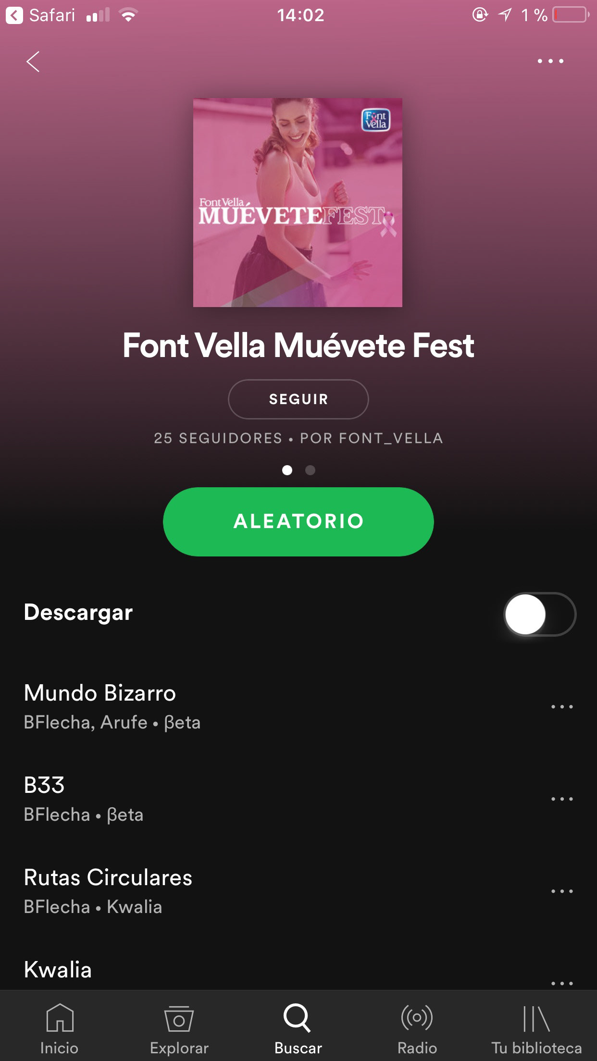Toggle the Descargar download switch
This screenshot has height=1061, width=597.
540,614
